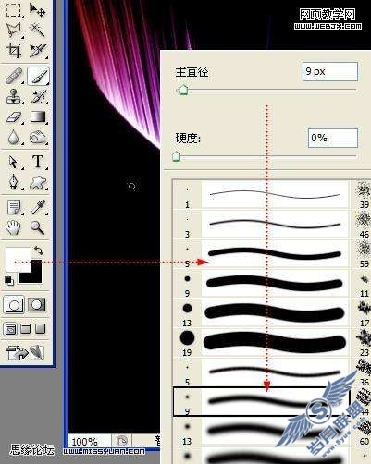The width and height of the screenshot is (371, 464).
Task: Select the Sponge tool
Action: point(38,138)
